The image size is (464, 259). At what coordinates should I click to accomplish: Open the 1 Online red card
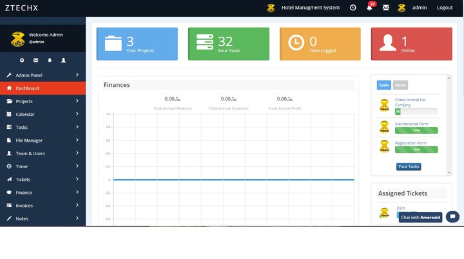pos(411,44)
